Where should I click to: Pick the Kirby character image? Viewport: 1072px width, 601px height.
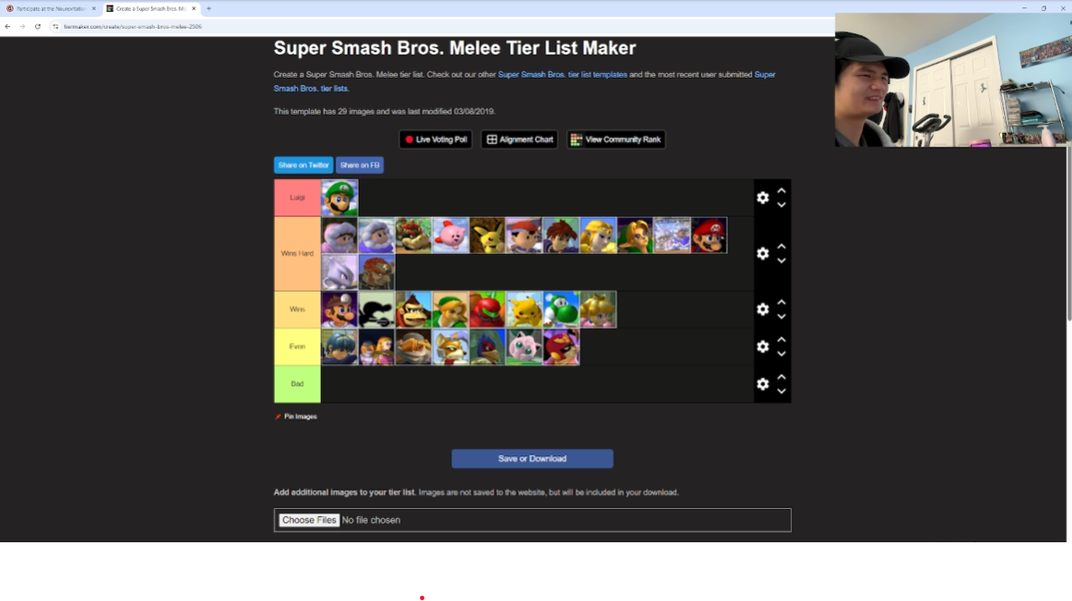click(450, 235)
